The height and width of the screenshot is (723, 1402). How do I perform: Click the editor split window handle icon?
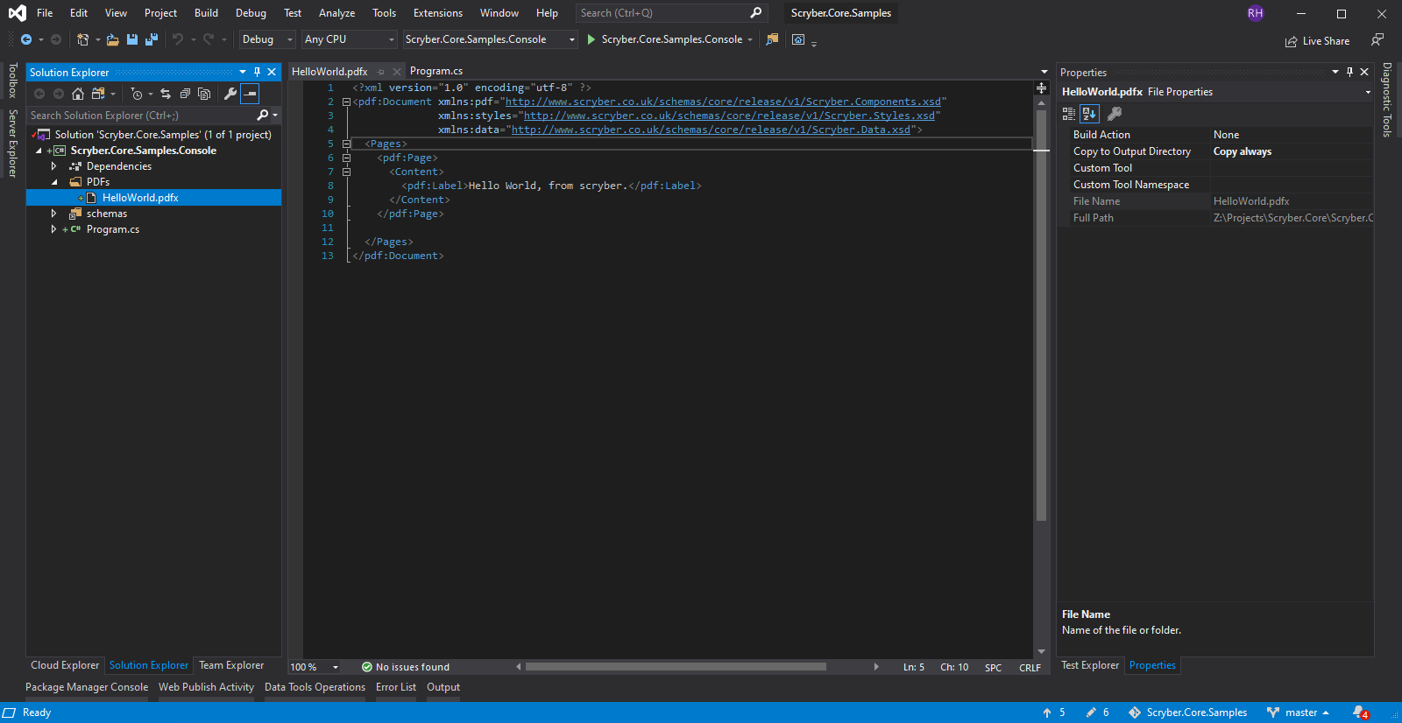[1041, 88]
